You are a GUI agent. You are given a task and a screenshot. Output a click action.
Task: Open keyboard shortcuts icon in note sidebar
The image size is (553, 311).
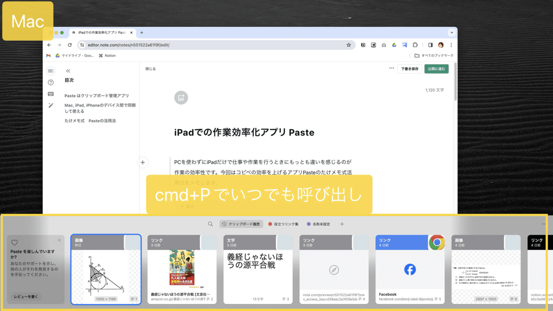coord(51,94)
